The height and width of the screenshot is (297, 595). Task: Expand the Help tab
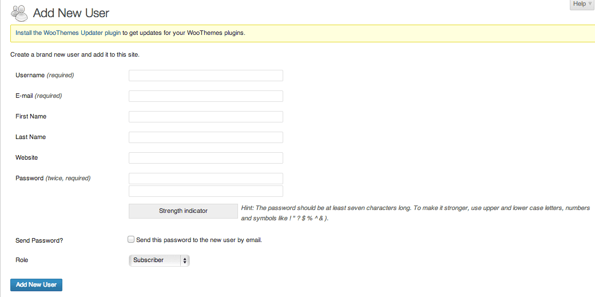[x=582, y=5]
